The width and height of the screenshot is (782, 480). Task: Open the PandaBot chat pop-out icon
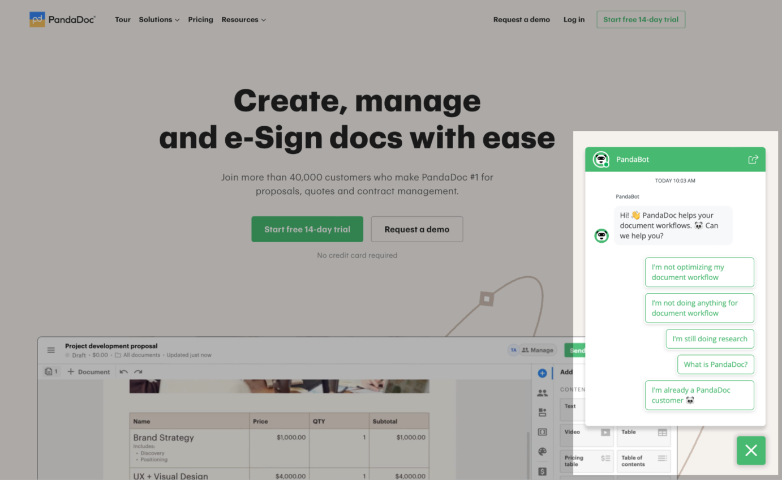point(753,160)
